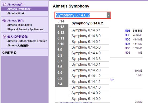Select the 6.13 version tab
Image resolution: width=148 pixels, height=103 pixels.
click(x=62, y=27)
